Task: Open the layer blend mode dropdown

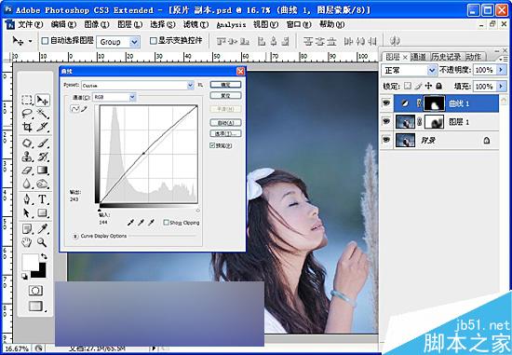Action: click(432, 70)
